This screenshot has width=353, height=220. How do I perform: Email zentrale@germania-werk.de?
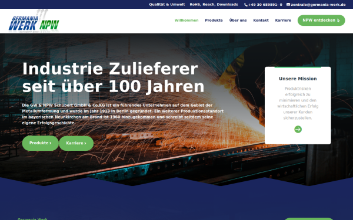point(318,5)
